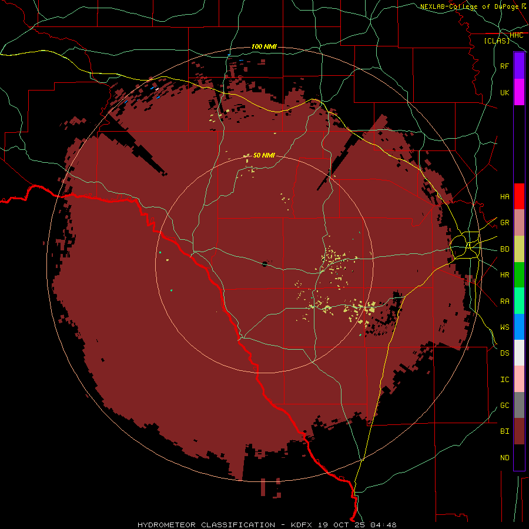Pick the HR green legend swatch

click(519, 275)
